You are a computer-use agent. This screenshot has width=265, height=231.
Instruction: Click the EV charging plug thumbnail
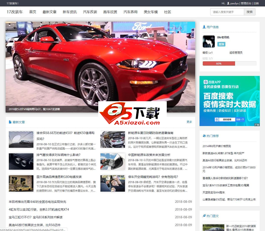click(x=113, y=161)
